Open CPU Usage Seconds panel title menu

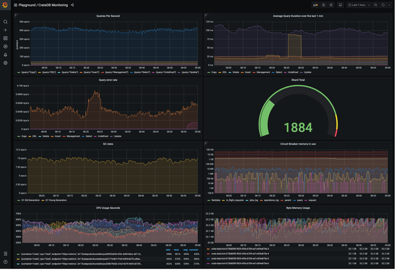click(108, 209)
